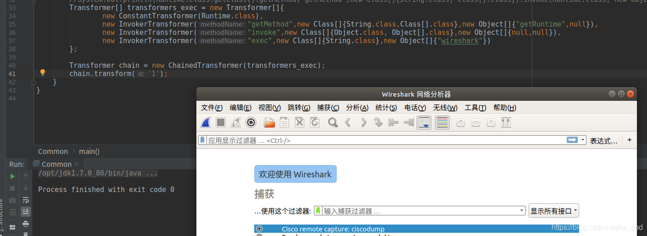Open the 无线(W) menu
The height and width of the screenshot is (236, 647).
445,108
